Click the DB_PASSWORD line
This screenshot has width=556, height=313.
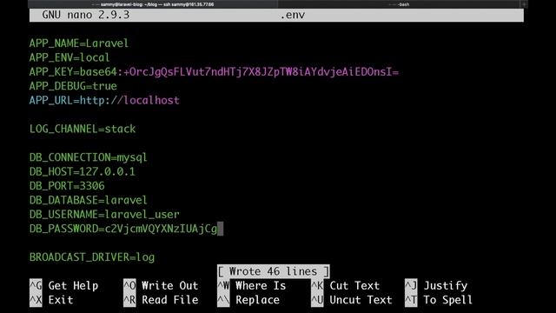coord(123,229)
